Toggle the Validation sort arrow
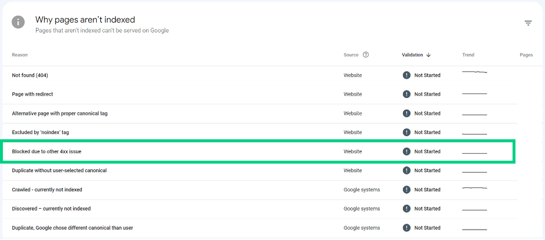 point(428,55)
